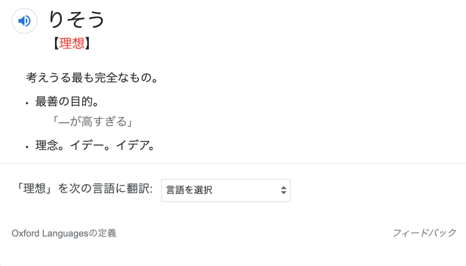The width and height of the screenshot is (466, 266).
Task: Click the example sentence ―が高すぎる
Action: [92, 121]
